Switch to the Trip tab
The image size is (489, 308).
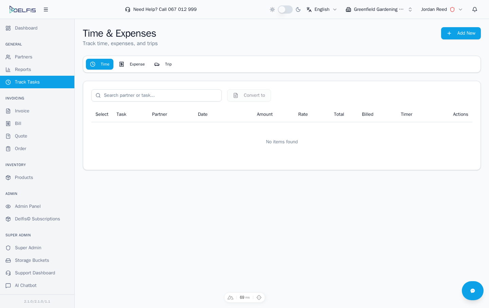(163, 64)
